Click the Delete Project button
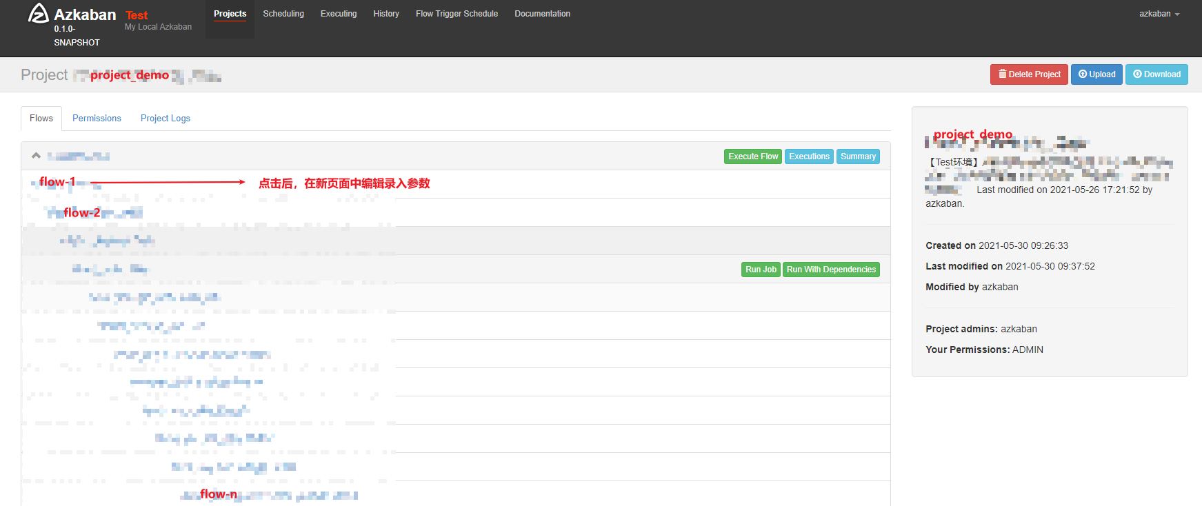 1029,74
